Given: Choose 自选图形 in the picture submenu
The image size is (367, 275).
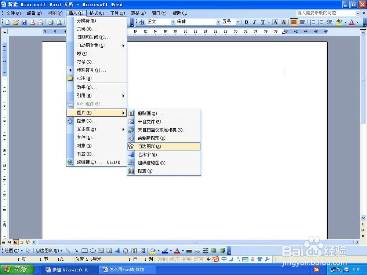Looking at the screenshot, I should tap(164, 146).
